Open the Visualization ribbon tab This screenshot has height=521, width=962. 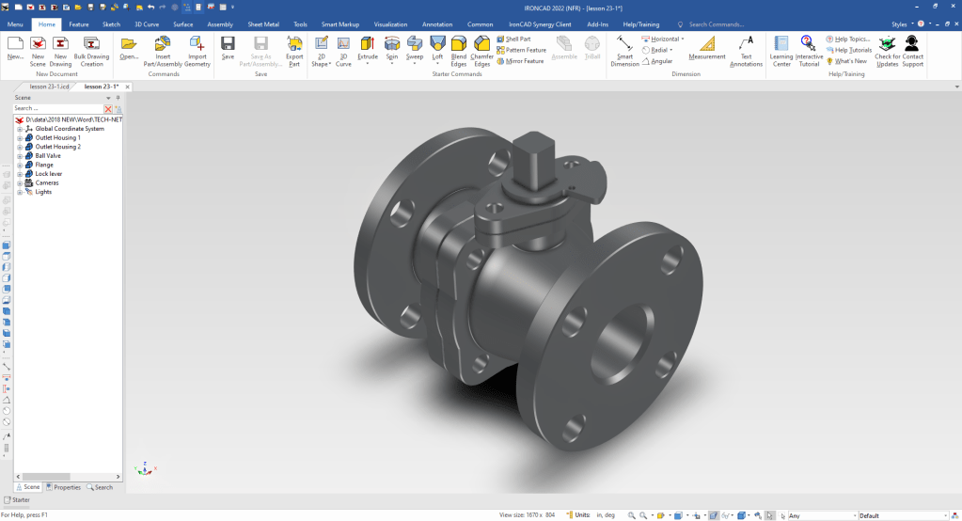pos(390,24)
